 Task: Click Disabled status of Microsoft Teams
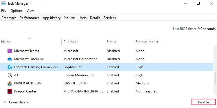click(x=113, y=51)
